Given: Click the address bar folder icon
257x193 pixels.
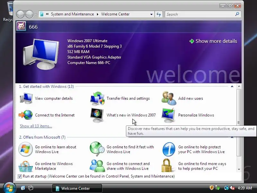Looking at the screenshot, I should point(42,14).
